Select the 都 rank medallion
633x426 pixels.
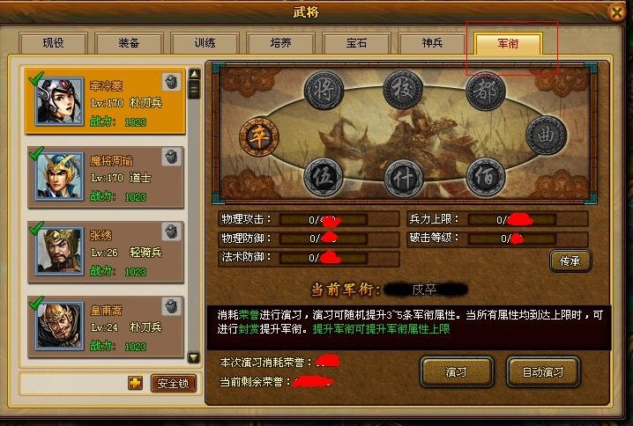tap(485, 92)
